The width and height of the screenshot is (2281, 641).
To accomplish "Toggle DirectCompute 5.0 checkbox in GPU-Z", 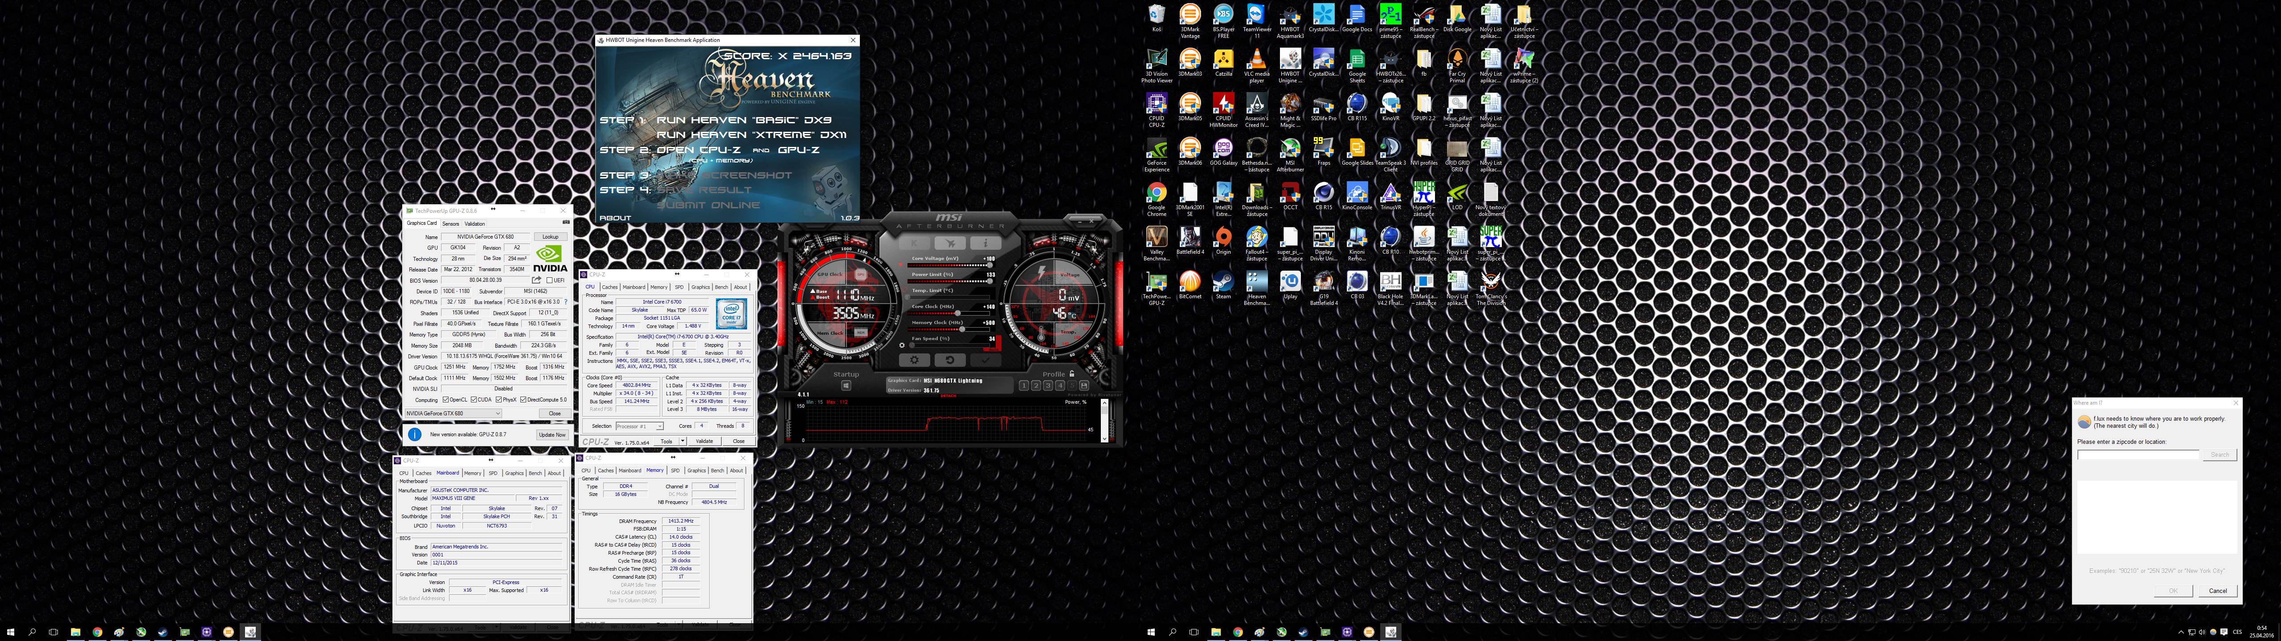I will 523,400.
